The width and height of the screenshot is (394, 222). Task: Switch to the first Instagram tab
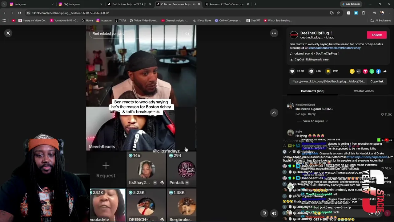point(31,4)
